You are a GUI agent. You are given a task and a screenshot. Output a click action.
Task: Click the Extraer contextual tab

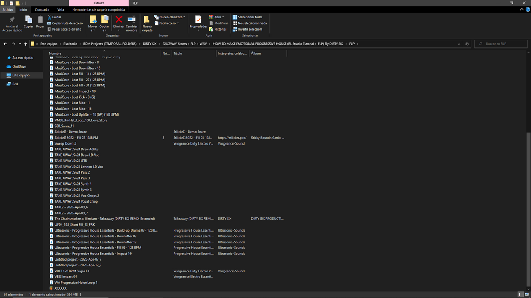99,3
